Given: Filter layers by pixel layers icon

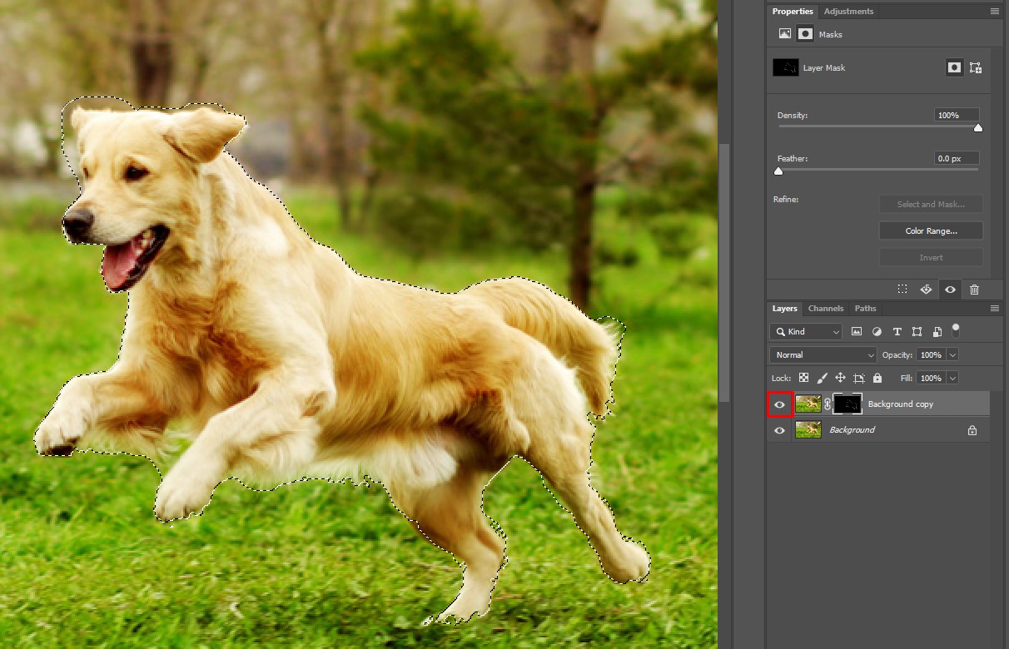Looking at the screenshot, I should click(857, 331).
